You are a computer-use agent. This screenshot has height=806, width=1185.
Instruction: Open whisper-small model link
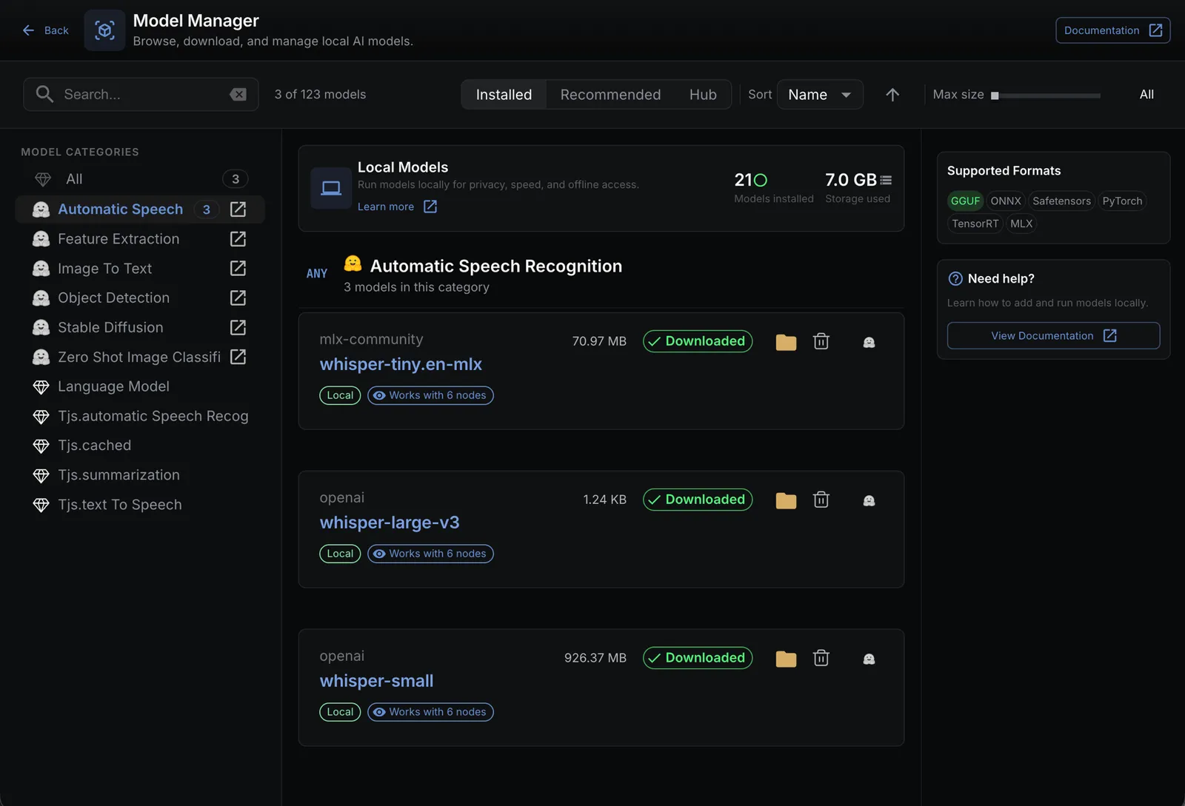(x=376, y=681)
